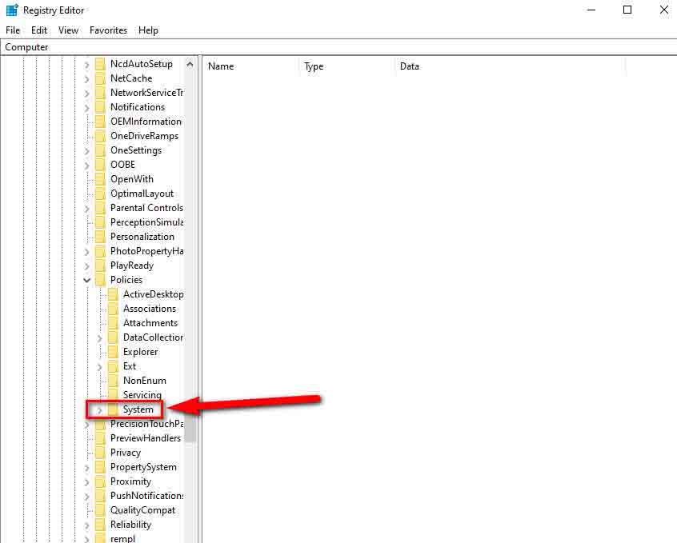Expand the Ext key

pyautogui.click(x=100, y=367)
